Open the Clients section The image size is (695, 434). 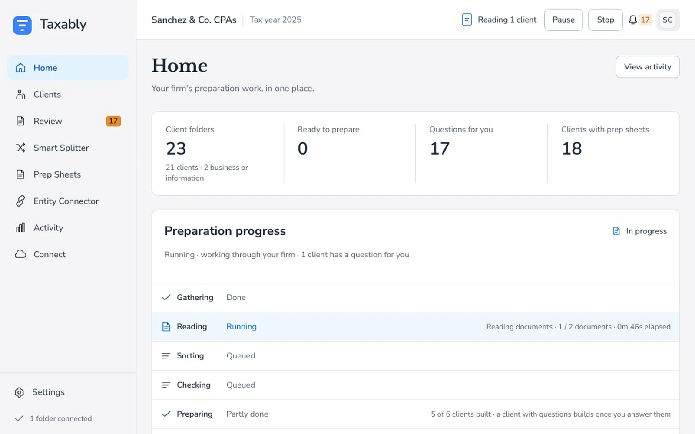pos(68,95)
